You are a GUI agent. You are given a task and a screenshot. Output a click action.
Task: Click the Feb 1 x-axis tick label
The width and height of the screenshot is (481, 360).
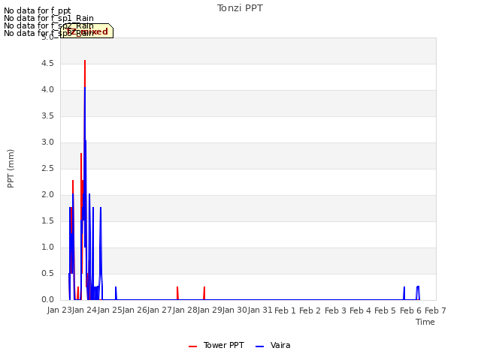285,310
